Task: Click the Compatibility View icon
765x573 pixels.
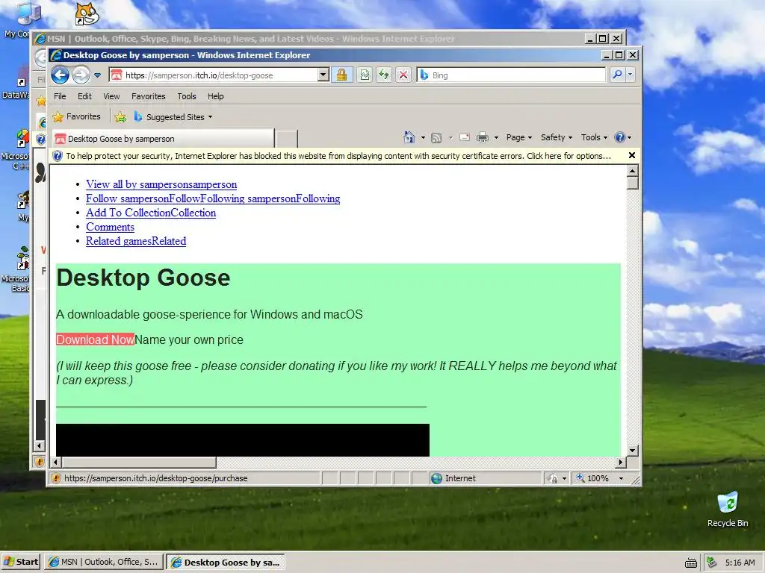Action: [x=365, y=75]
